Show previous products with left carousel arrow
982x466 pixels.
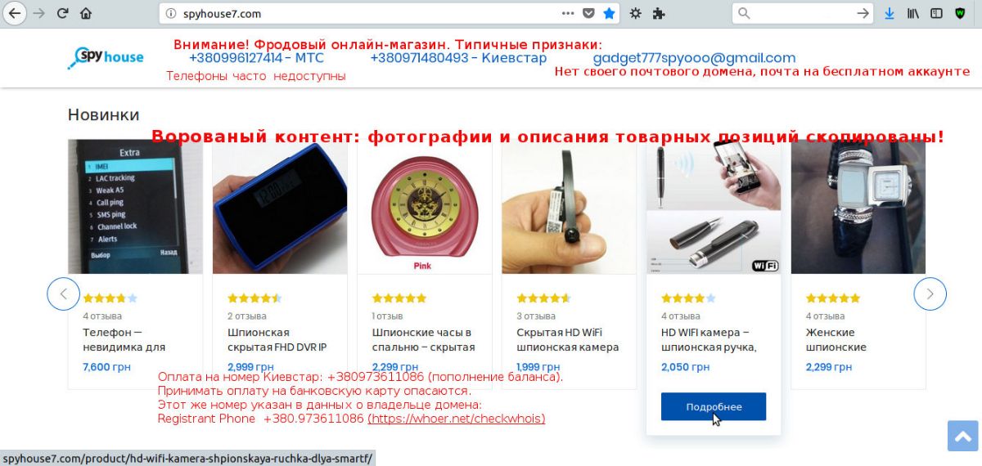[64, 293]
